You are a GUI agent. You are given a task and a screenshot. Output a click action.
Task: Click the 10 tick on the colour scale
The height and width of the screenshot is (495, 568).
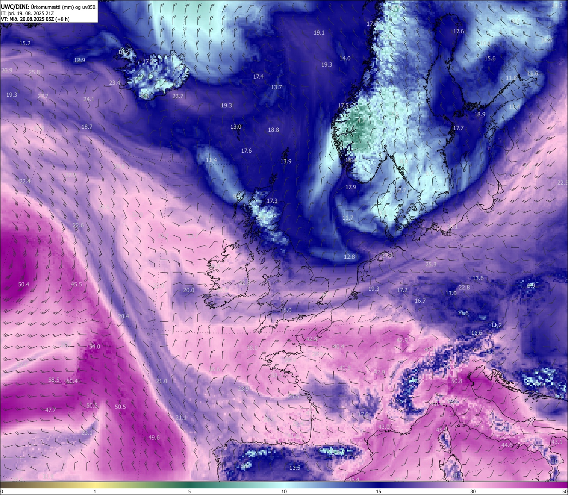coord(284,491)
